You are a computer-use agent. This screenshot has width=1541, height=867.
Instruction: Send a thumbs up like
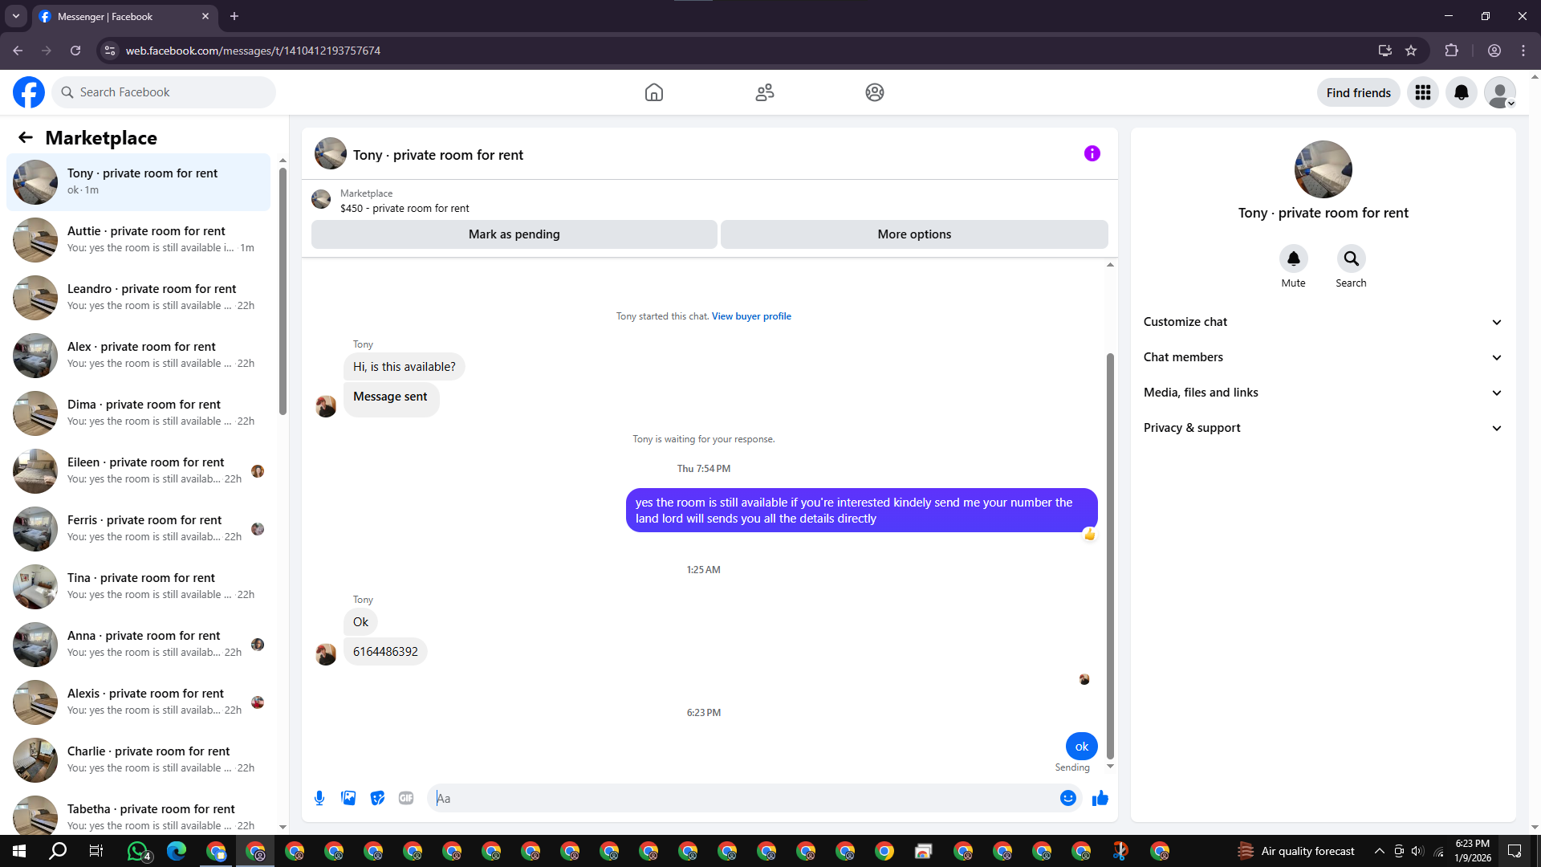tap(1100, 798)
